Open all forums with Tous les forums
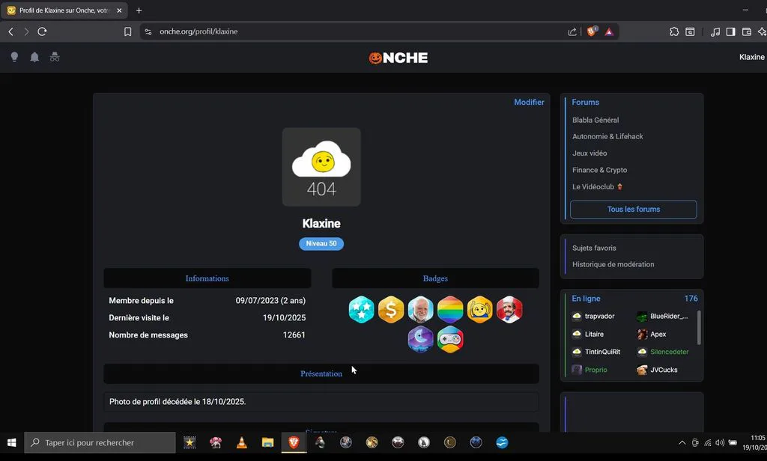Viewport: 767px width, 461px height. coord(634,210)
